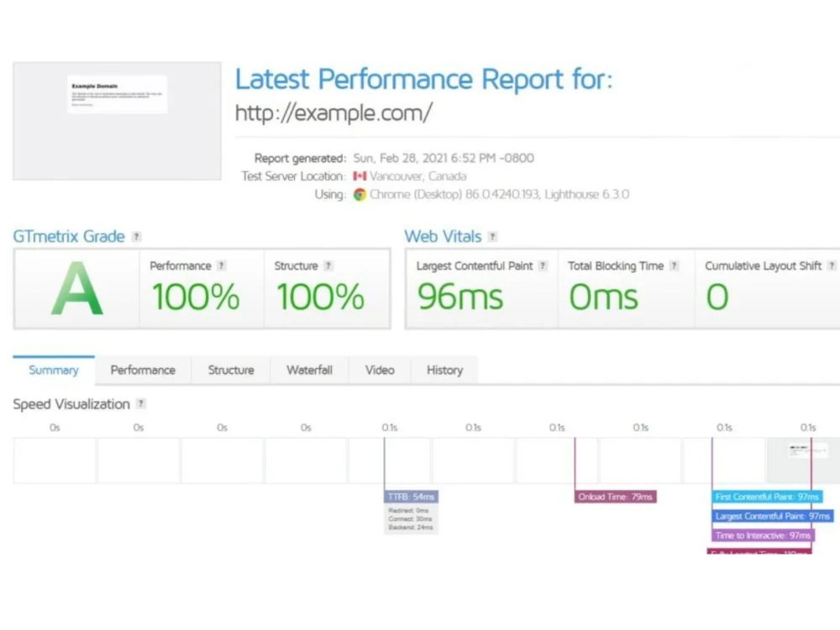Click the Cumulative Layout Shift value 0
The image size is (840, 630).
pos(717,297)
